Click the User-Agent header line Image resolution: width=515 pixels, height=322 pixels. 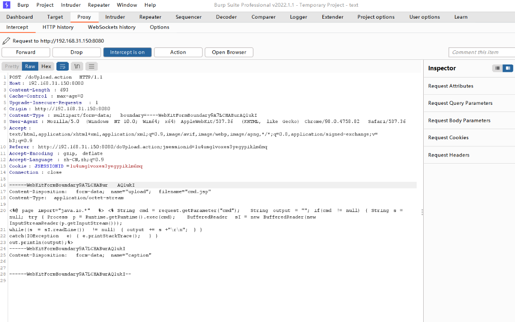point(207,122)
